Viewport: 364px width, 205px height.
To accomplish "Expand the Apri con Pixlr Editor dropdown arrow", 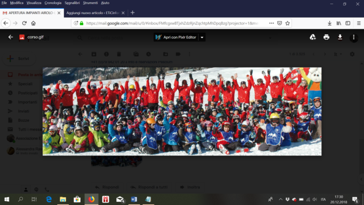I will pos(202,37).
